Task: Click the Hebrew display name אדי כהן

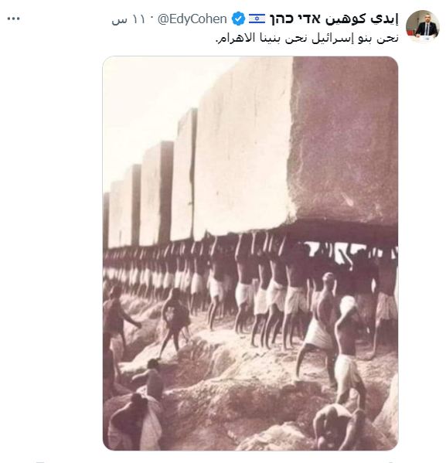Action: tap(295, 19)
